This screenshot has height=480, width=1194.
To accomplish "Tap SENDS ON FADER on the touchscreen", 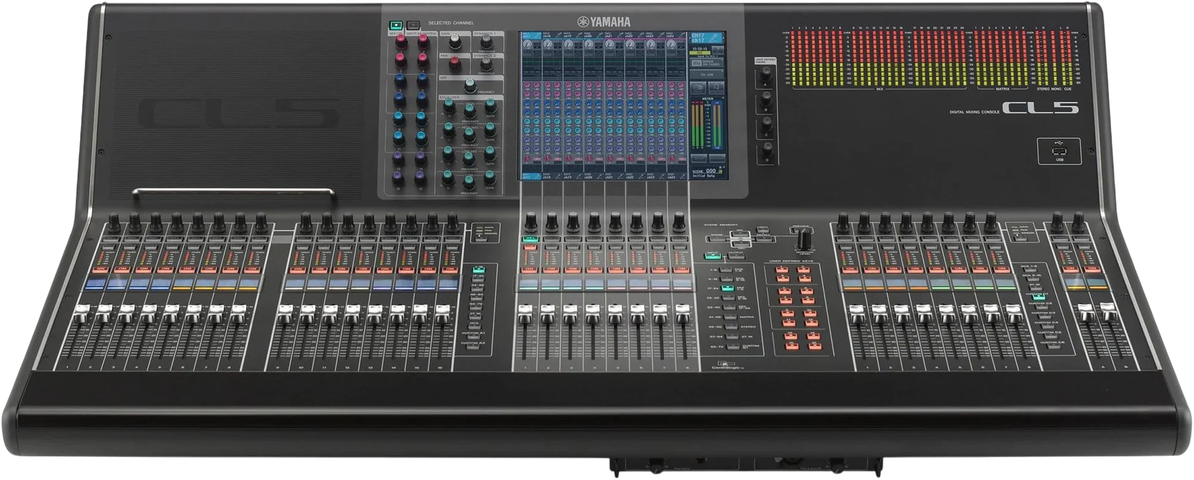I will [x=707, y=63].
